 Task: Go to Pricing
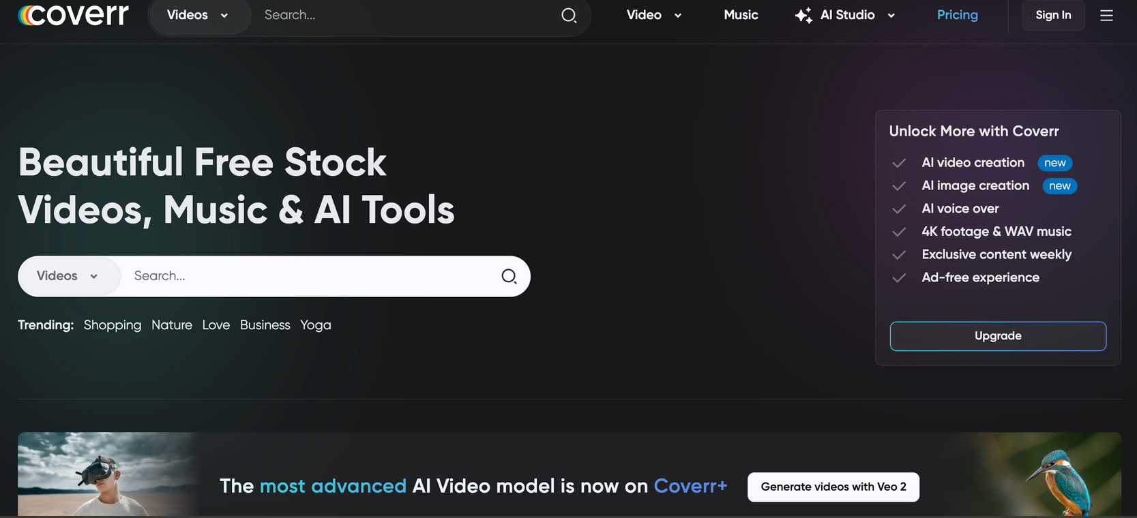[x=957, y=15]
